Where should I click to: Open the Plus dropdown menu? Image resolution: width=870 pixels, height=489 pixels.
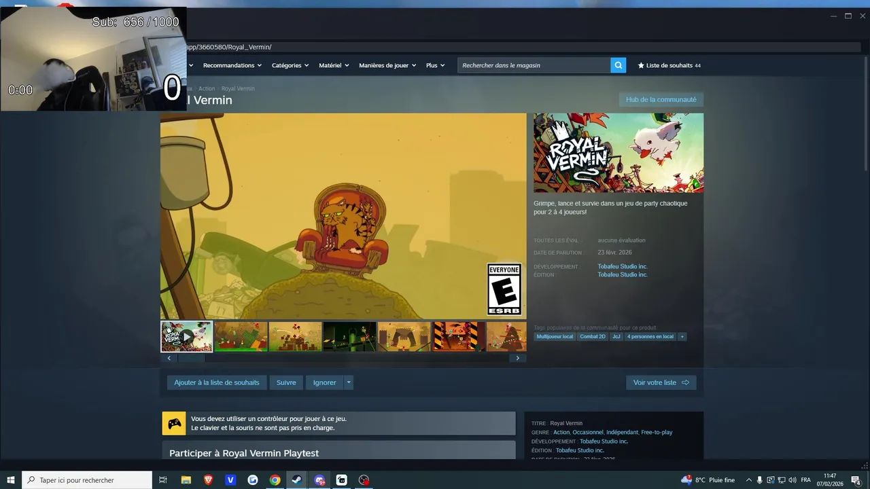[x=436, y=65]
